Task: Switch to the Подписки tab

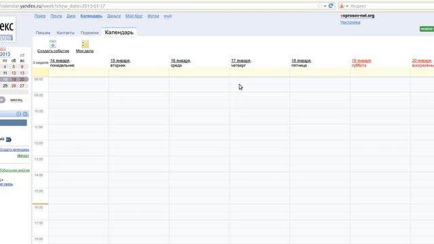Action: [90, 33]
